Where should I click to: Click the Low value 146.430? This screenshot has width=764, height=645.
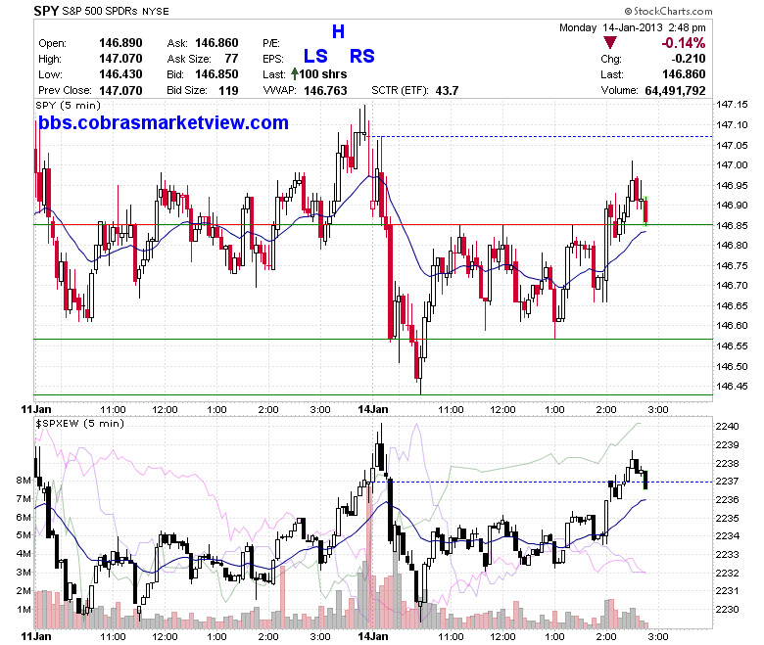point(120,74)
